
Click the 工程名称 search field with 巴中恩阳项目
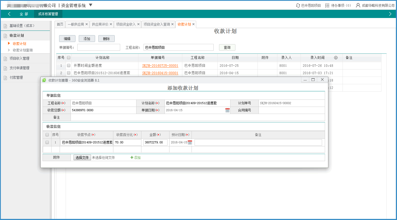click(x=178, y=47)
